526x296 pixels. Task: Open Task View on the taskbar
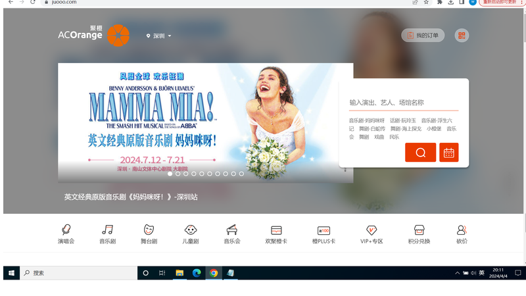tap(162, 273)
